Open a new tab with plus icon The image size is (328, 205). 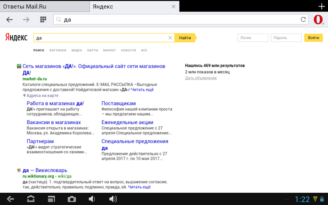click(x=321, y=7)
